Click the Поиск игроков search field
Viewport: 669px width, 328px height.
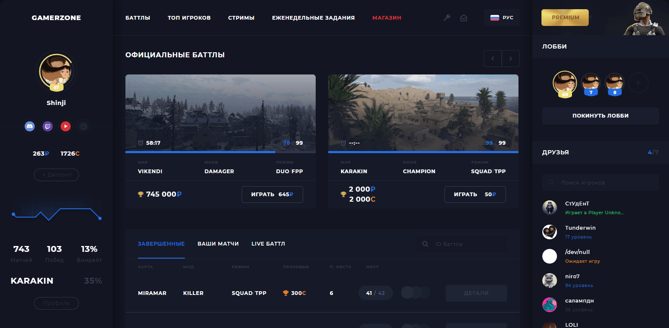[x=600, y=182]
